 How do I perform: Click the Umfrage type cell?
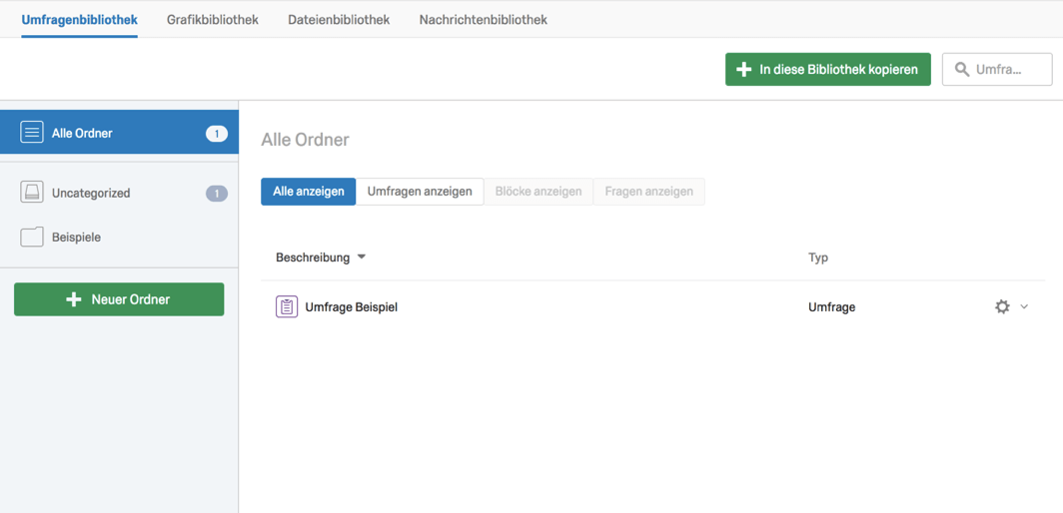832,307
